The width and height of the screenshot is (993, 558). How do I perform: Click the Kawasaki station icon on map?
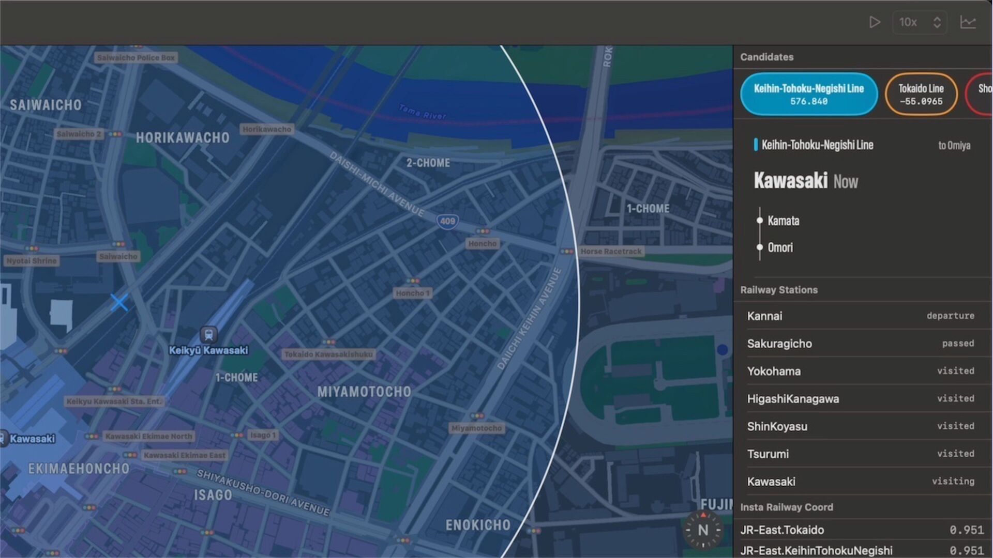tap(4, 439)
